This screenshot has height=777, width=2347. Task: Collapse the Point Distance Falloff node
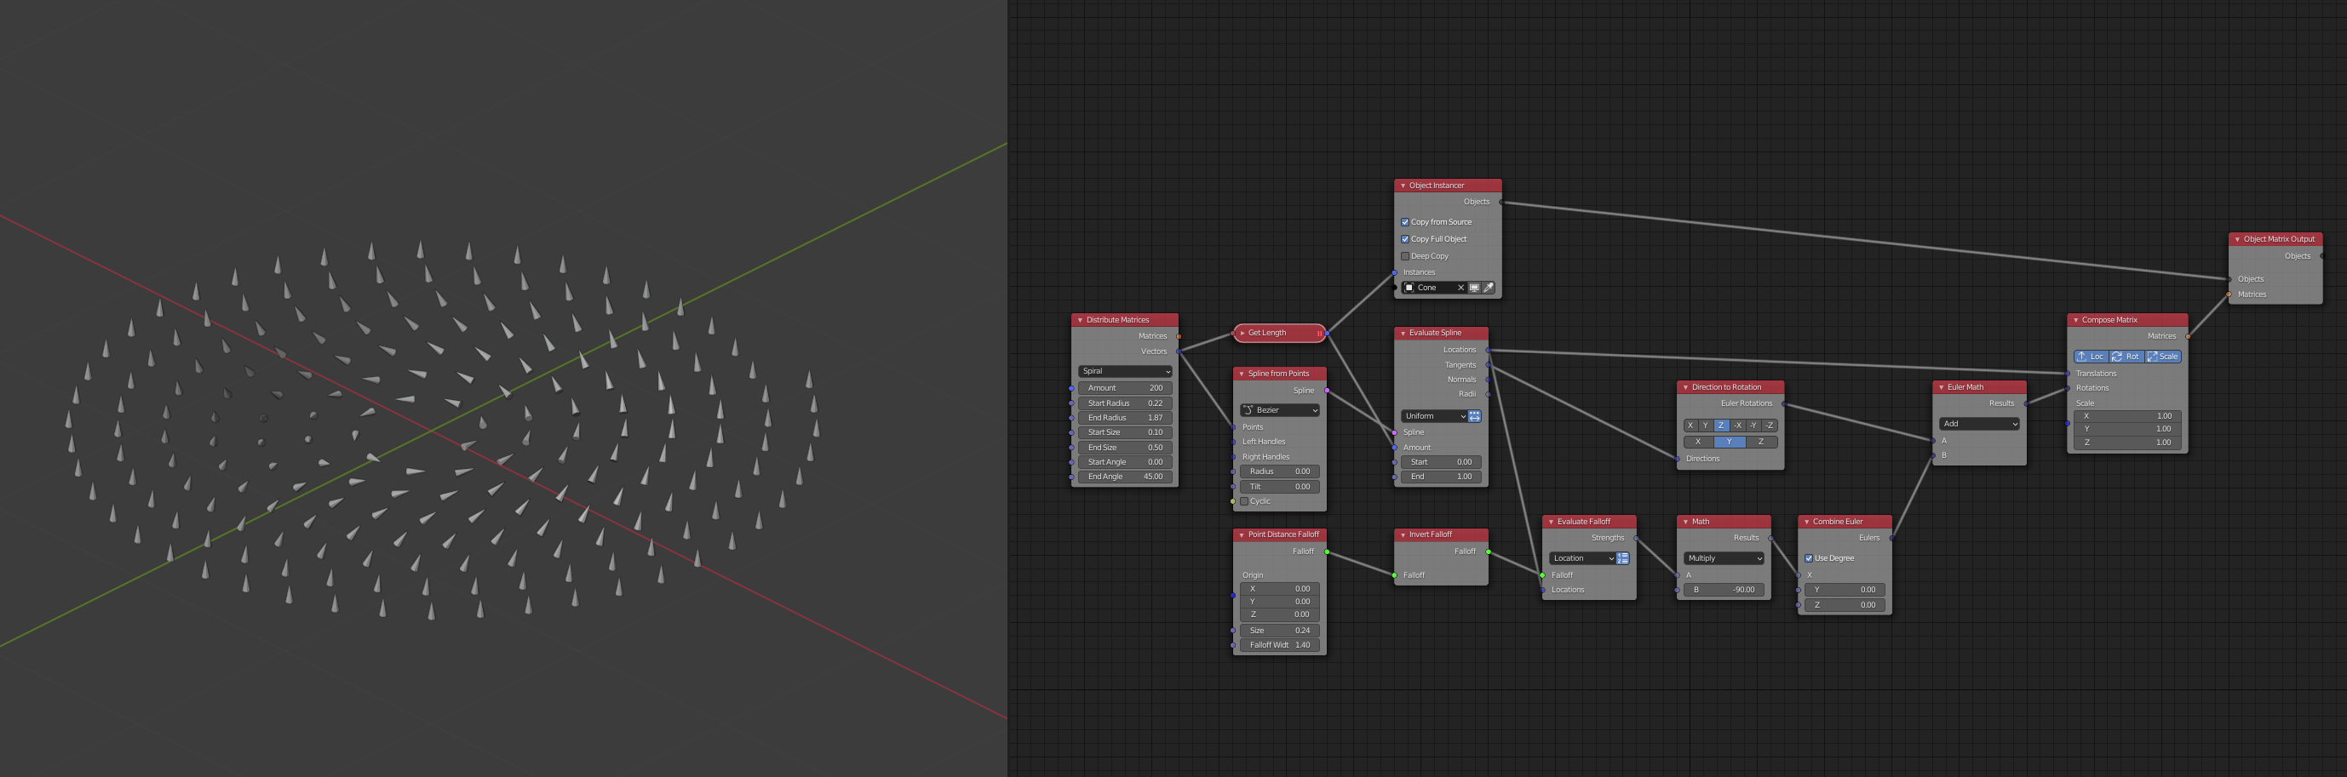pos(1241,535)
